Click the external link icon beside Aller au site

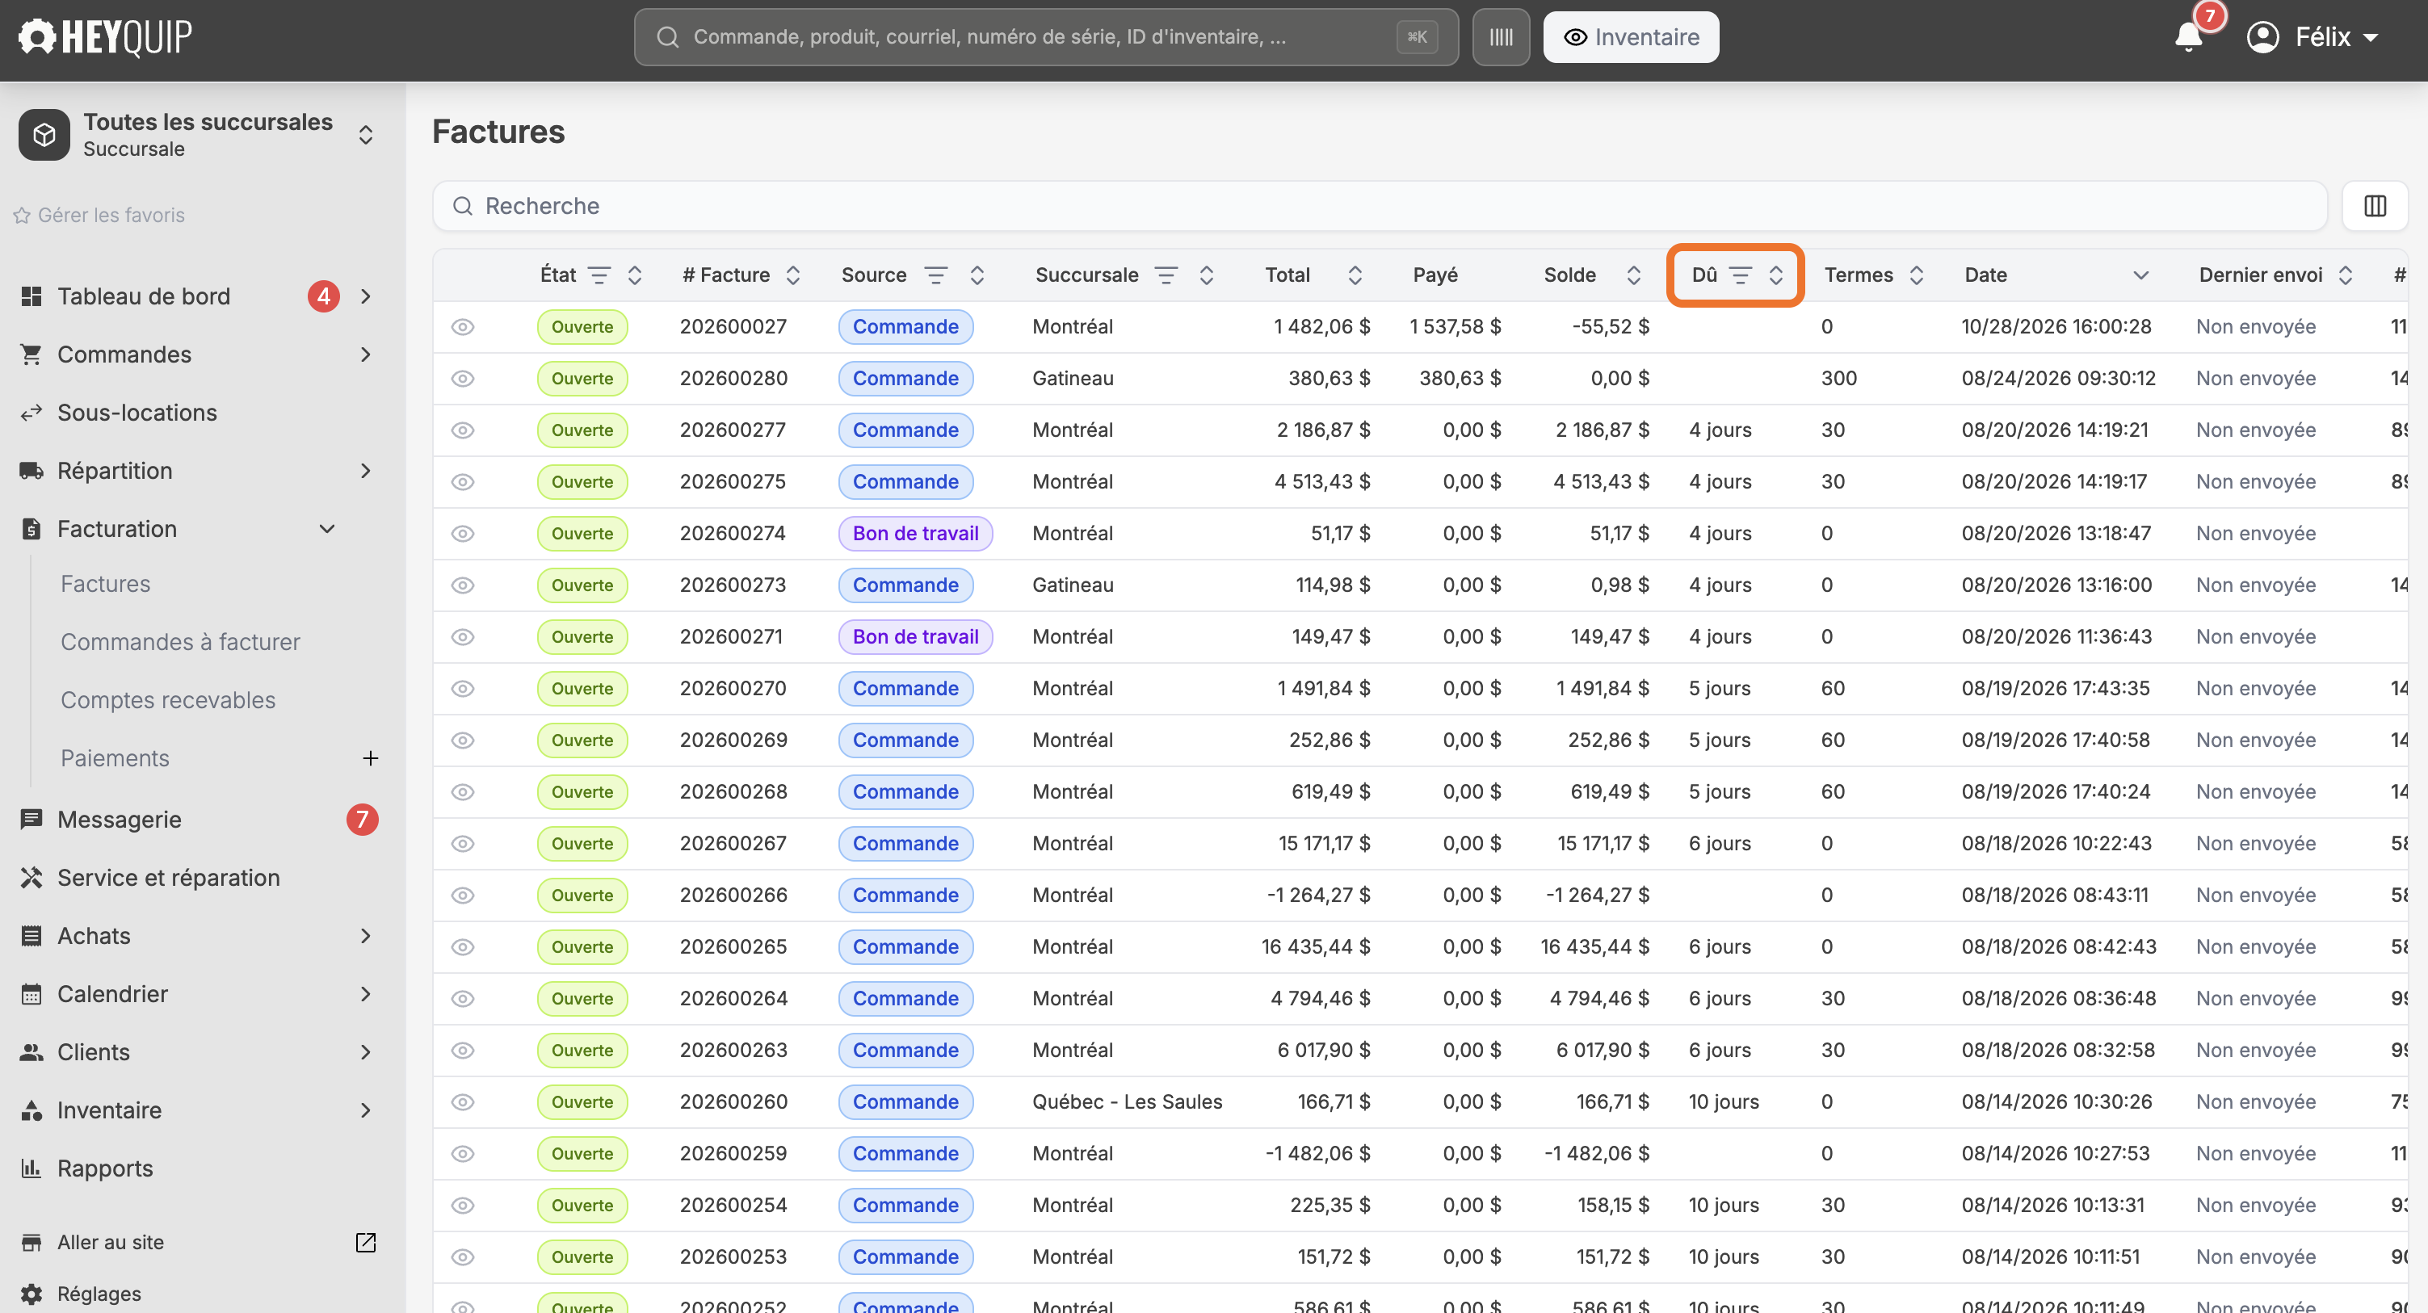coord(366,1242)
